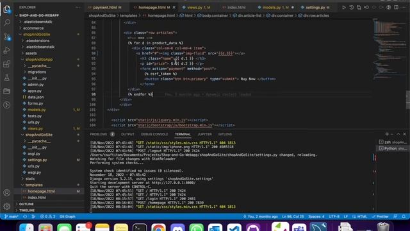Open the Debug Console panel tab
The width and height of the screenshot is (410, 231).
point(154,134)
